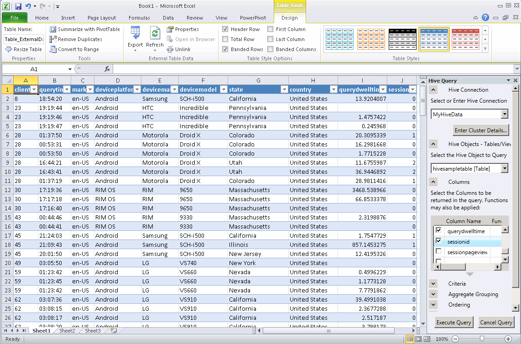
Task: Click the Enter Cluster Details button
Action: (x=481, y=130)
